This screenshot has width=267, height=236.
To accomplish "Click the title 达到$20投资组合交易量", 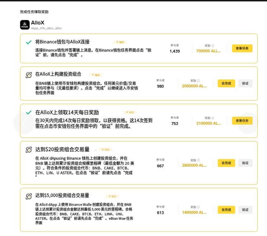I will click(x=62, y=149).
